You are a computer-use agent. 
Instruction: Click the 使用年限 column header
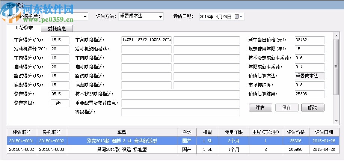click(x=234, y=132)
